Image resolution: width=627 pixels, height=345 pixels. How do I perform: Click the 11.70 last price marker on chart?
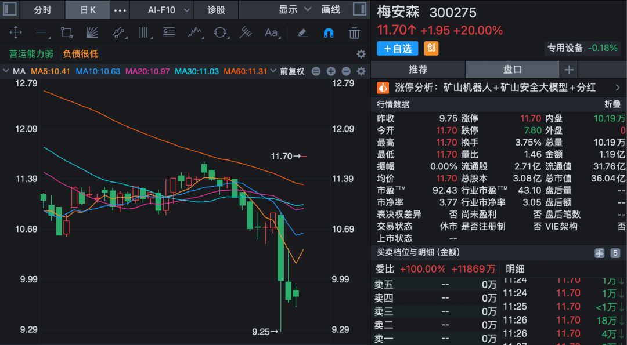(289, 156)
